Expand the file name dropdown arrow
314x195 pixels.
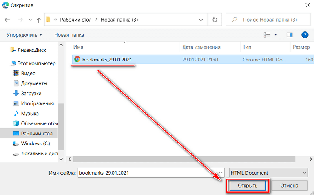pyautogui.click(x=221, y=173)
